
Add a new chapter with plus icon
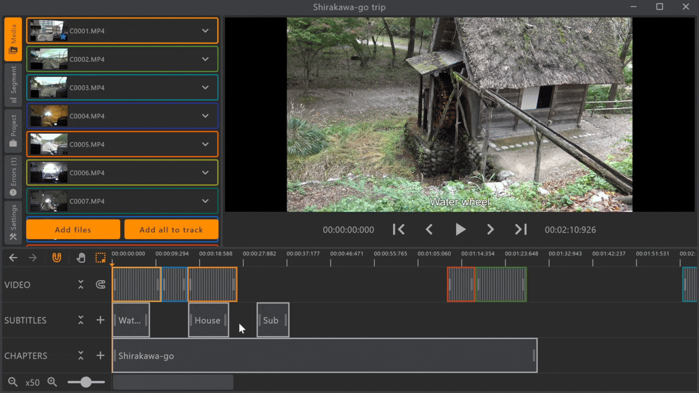(x=100, y=356)
